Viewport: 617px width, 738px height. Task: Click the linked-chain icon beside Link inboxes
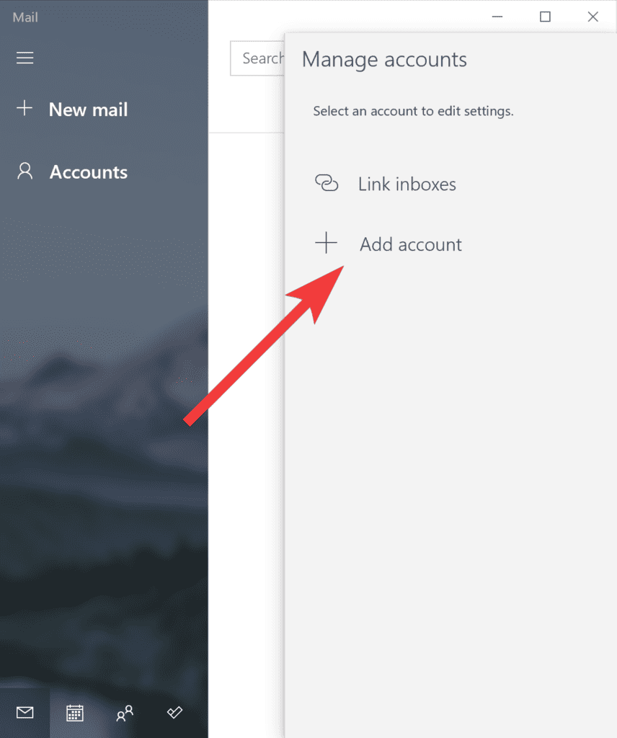(x=327, y=183)
